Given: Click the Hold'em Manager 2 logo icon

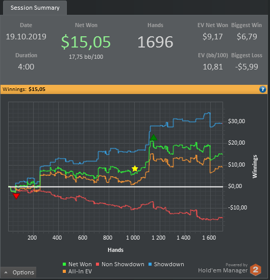Looking at the screenshot, I should point(256,269).
